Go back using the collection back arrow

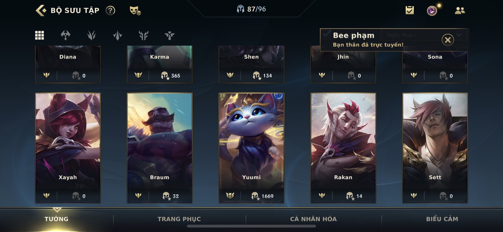click(41, 11)
